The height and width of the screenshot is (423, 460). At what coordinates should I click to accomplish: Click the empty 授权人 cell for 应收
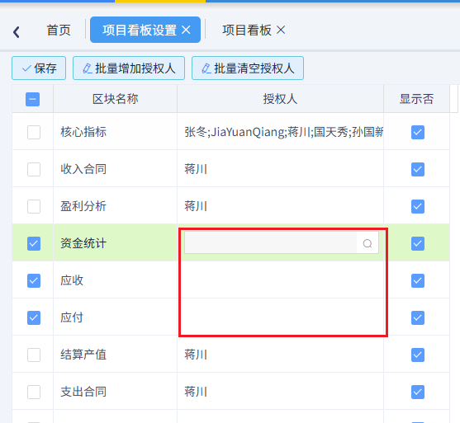tap(280, 280)
